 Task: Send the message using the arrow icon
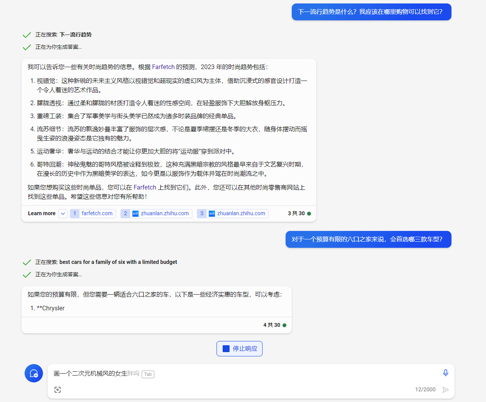pos(446,389)
